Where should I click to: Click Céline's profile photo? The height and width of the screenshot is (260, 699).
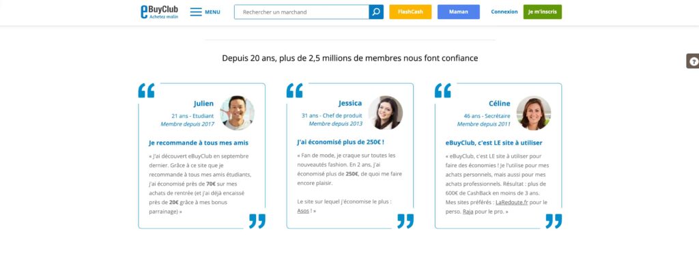click(x=534, y=113)
